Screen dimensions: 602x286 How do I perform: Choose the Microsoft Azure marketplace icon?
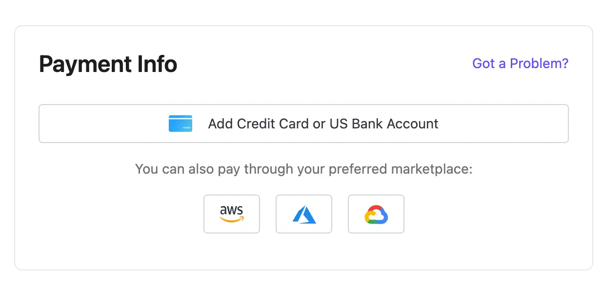pos(304,214)
